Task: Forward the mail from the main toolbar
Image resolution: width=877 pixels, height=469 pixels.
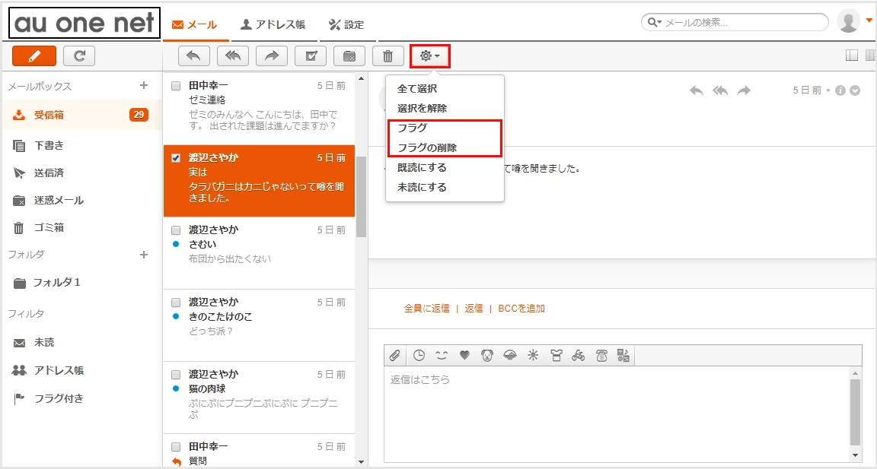Action: (271, 55)
